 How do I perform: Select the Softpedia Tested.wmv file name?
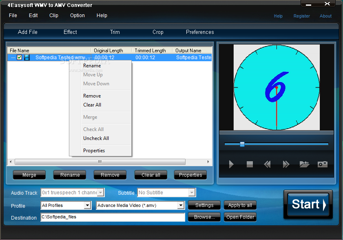(60, 58)
